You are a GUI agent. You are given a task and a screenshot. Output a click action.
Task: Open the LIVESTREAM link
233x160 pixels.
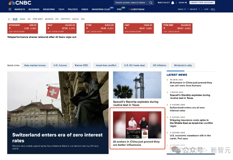point(136,9)
